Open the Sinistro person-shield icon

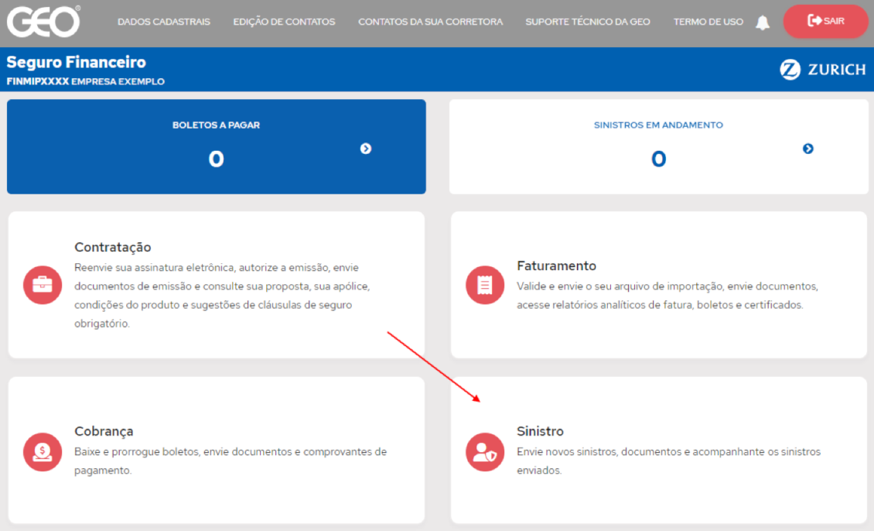(484, 452)
